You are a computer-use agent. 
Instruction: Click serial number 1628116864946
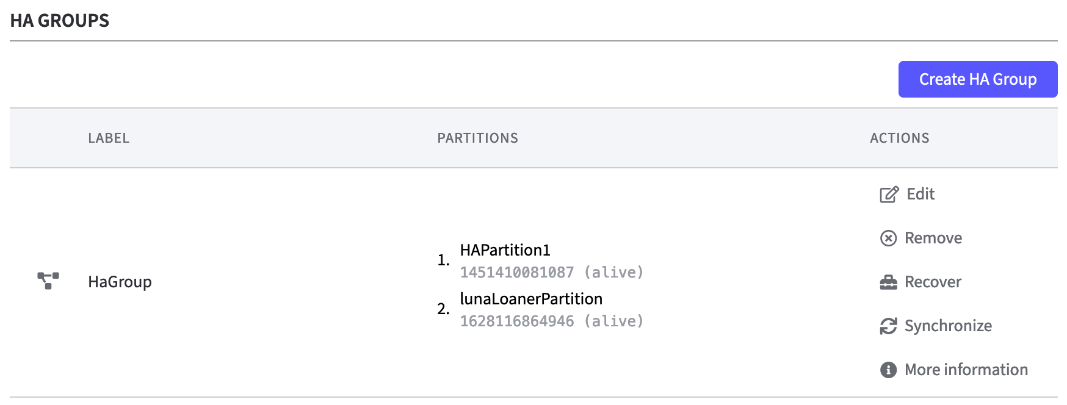516,321
